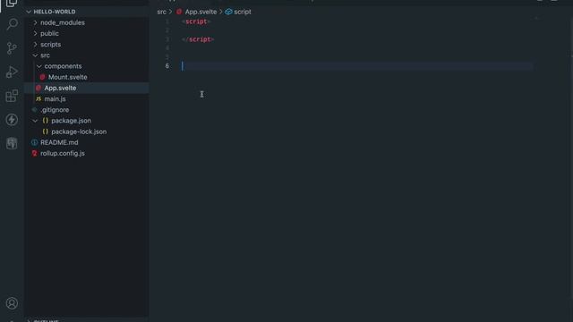573x322 pixels.
Task: Open the Extensions view
Action: coord(12,96)
